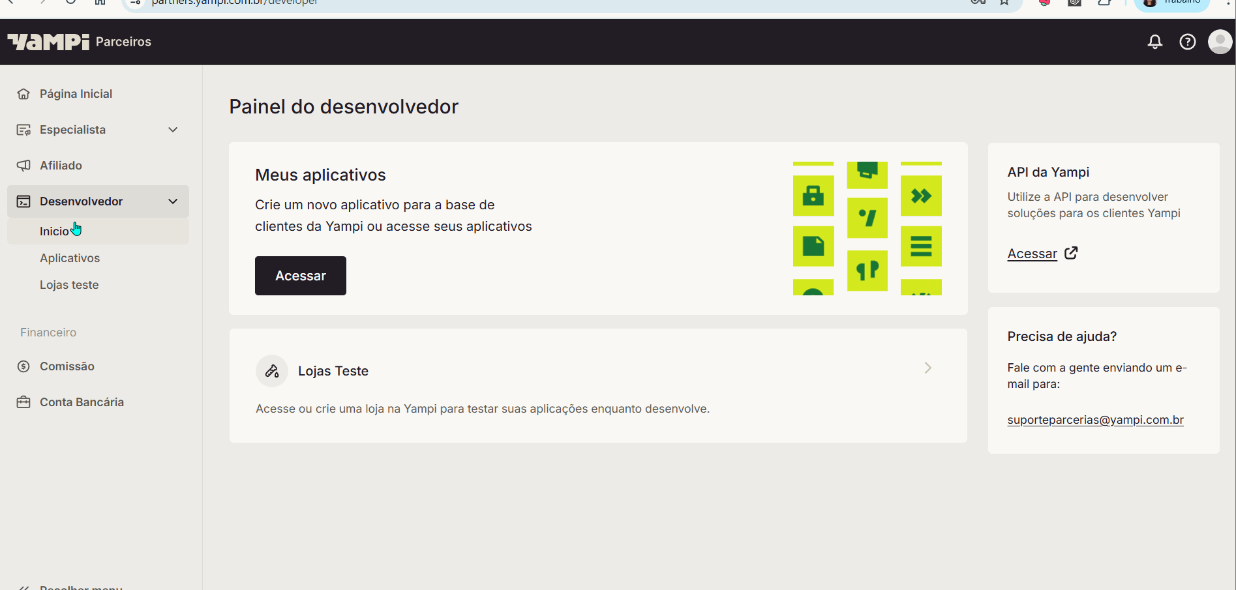Expand the Especialista menu chevron

tap(173, 130)
